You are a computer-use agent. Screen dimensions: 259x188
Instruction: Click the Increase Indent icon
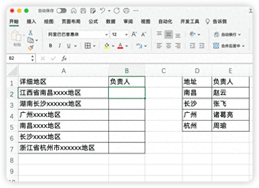pos(202,46)
